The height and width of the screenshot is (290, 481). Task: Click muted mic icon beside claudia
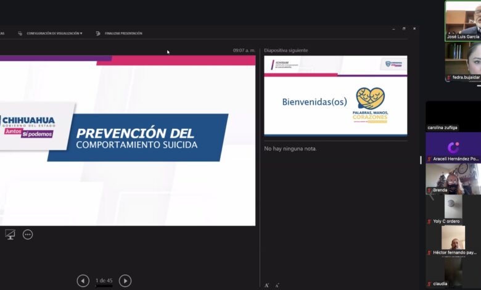point(429,284)
